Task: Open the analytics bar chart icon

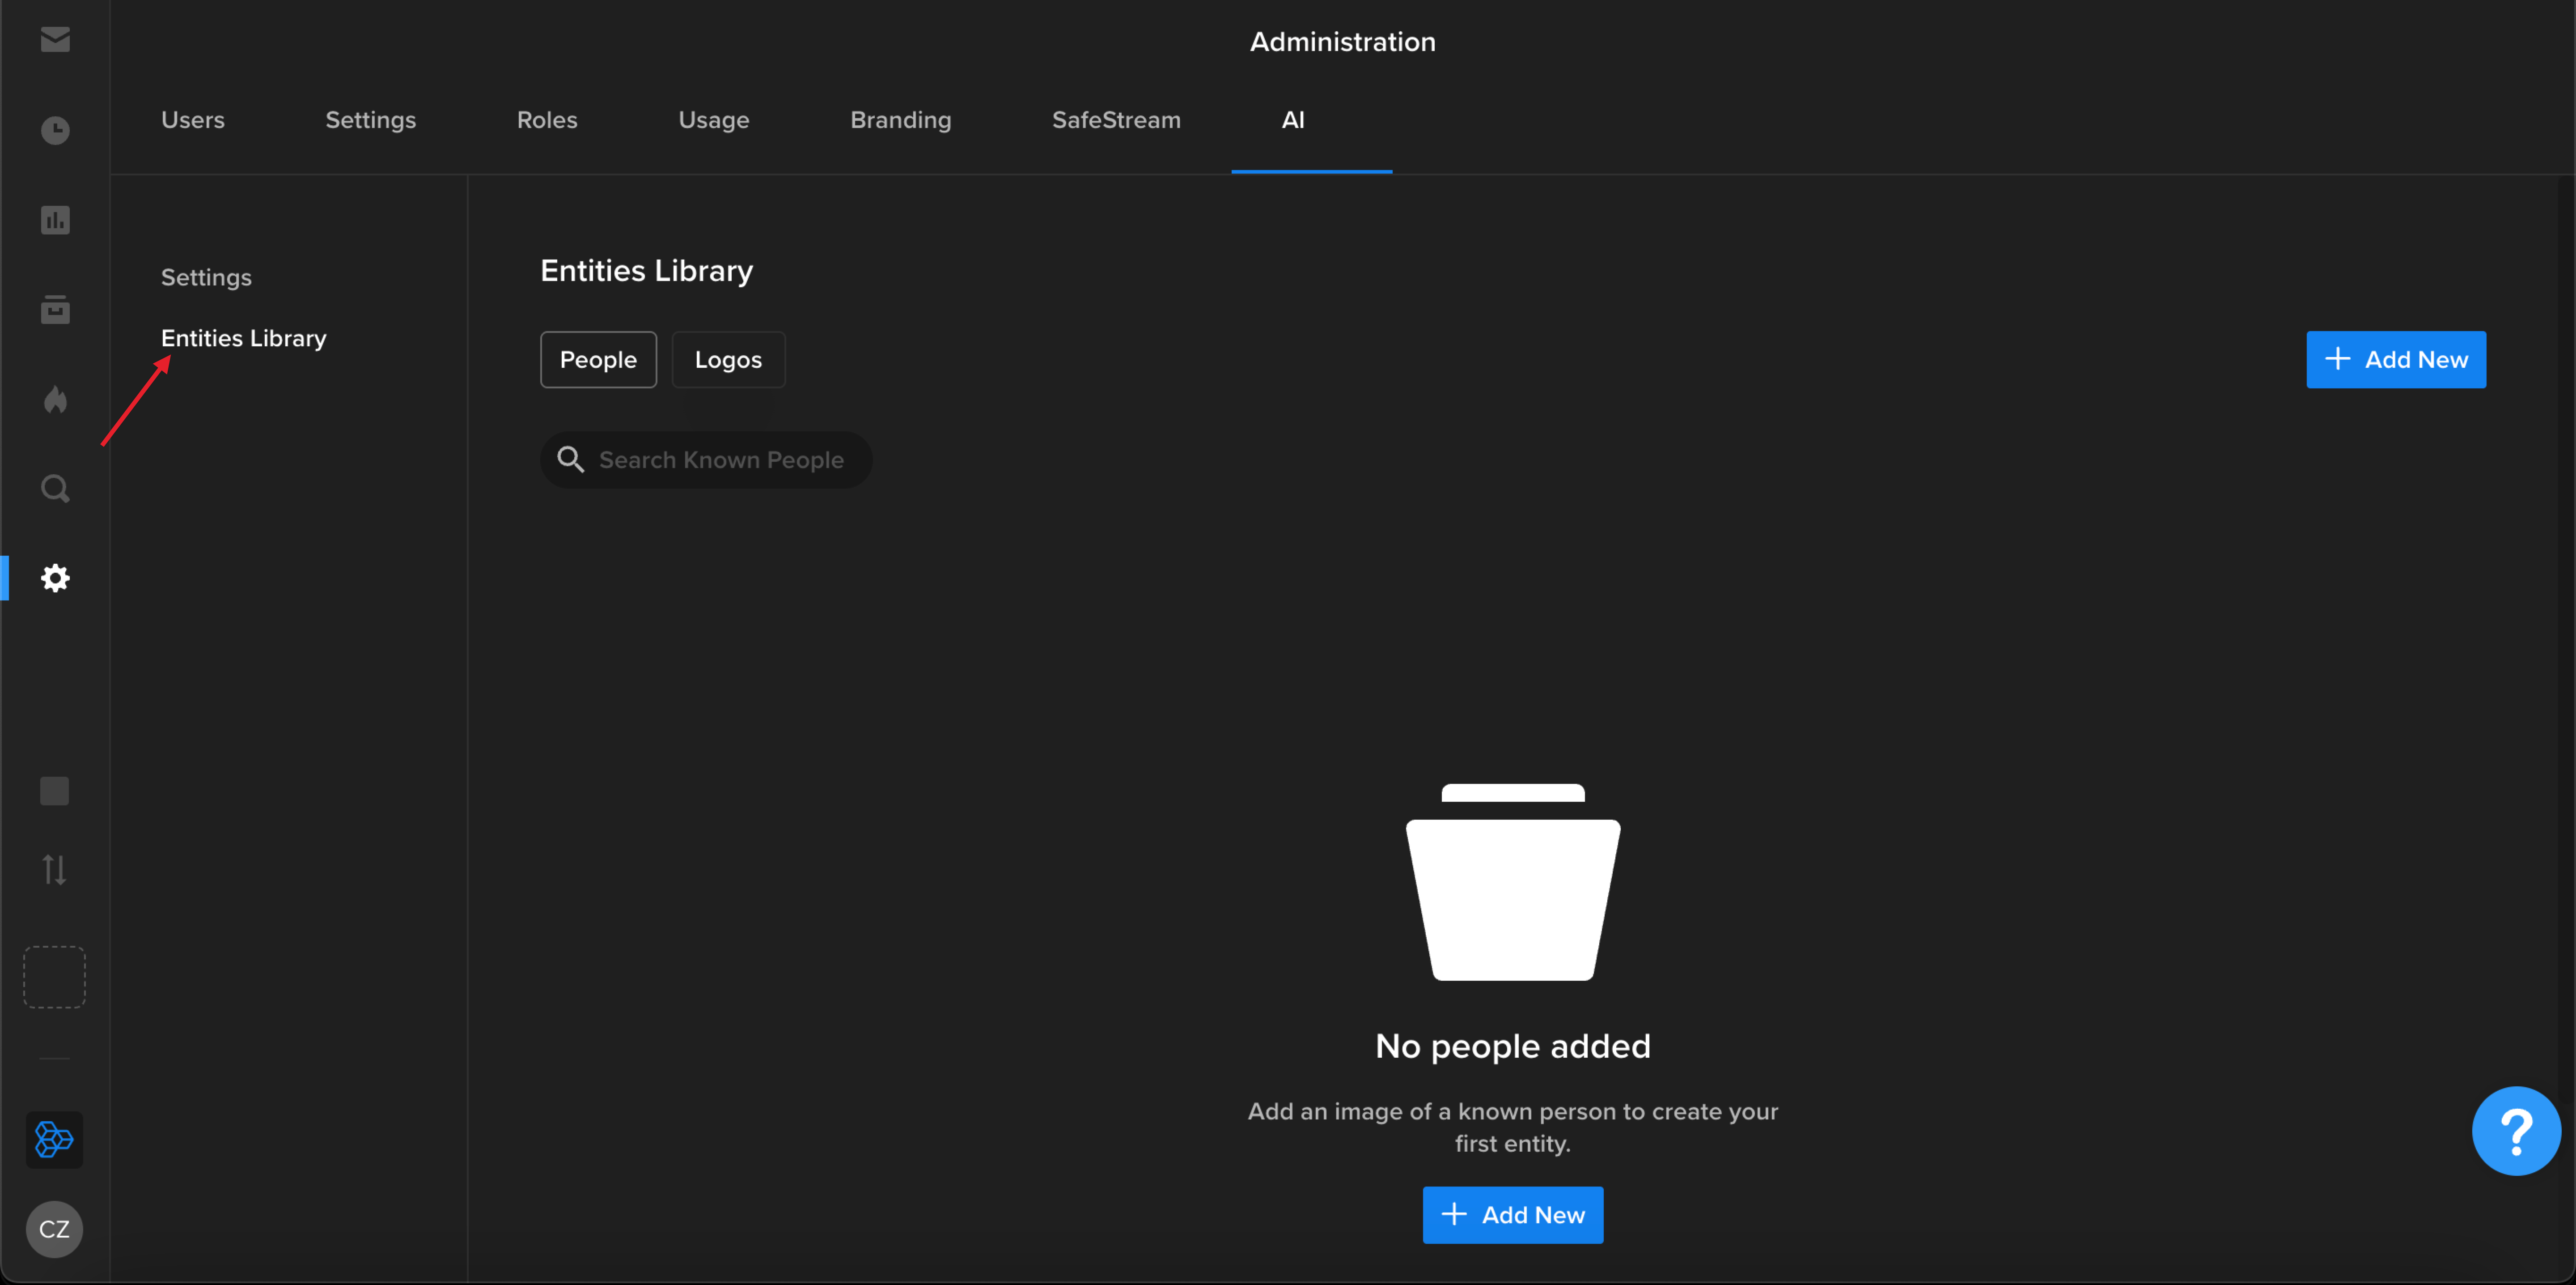Action: pos(55,220)
